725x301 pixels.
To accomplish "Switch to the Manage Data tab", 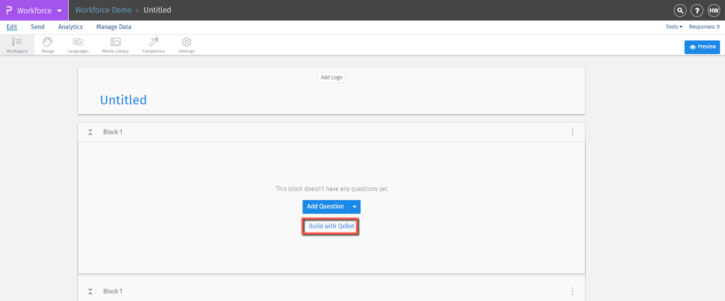I will tap(114, 27).
